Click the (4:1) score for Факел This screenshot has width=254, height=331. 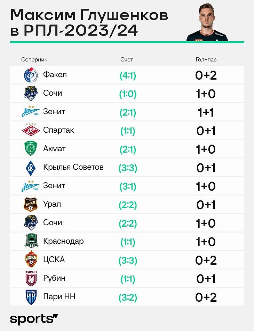point(128,75)
